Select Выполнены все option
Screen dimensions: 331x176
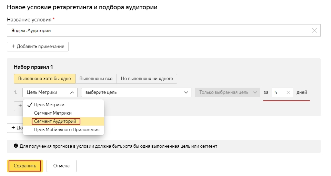pyautogui.click(x=96, y=79)
